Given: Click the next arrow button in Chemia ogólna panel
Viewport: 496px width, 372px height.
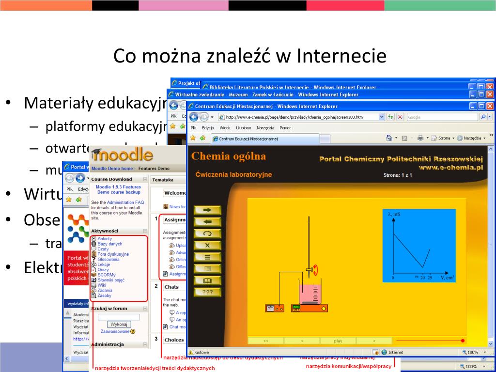Looking at the screenshot, I should 207,210.
